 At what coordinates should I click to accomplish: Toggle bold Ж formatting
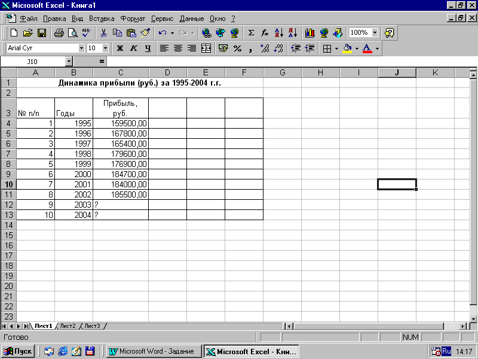tap(120, 48)
